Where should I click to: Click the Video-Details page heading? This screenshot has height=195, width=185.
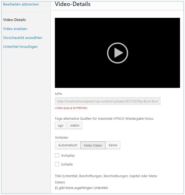point(73,4)
